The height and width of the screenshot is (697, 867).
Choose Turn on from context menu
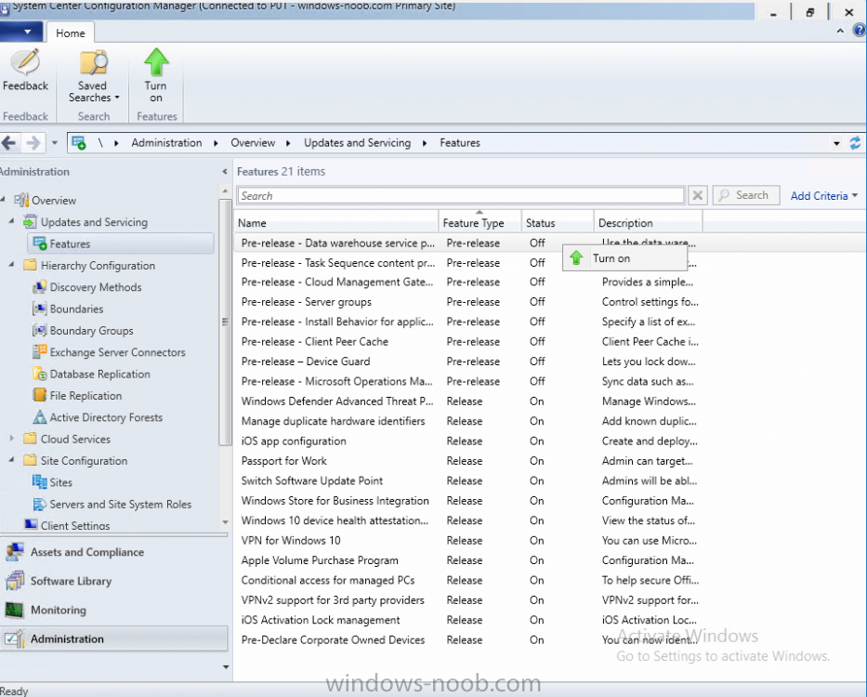(624, 258)
